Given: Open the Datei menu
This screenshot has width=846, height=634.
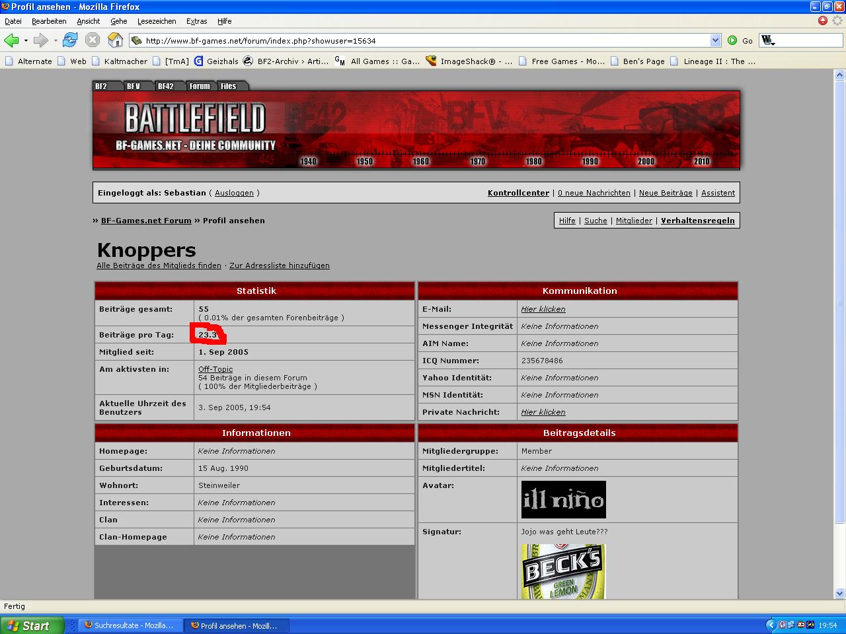Looking at the screenshot, I should click(x=13, y=21).
